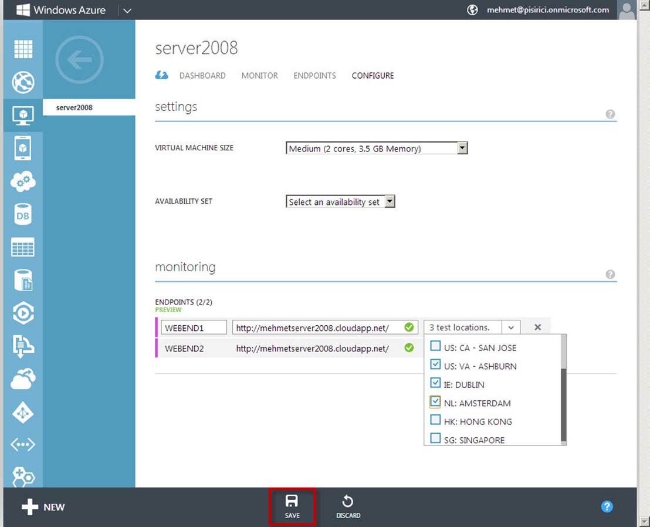Open SQL Reporting cylinder icon in sidebar

[23, 281]
